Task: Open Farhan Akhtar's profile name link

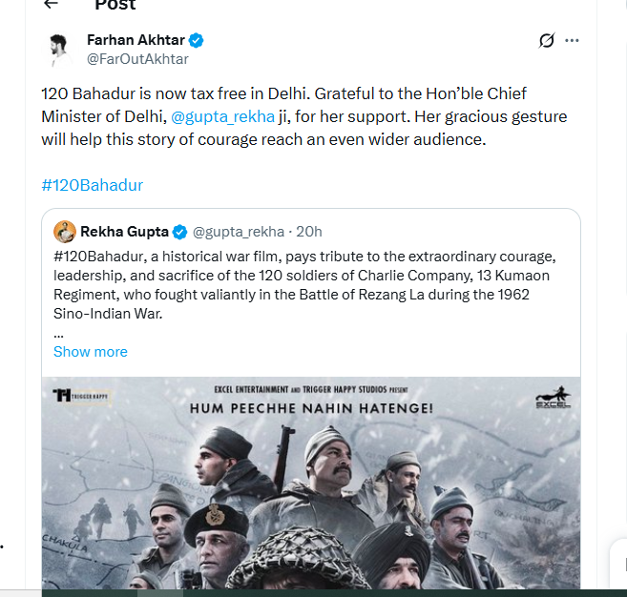Action: coord(136,40)
